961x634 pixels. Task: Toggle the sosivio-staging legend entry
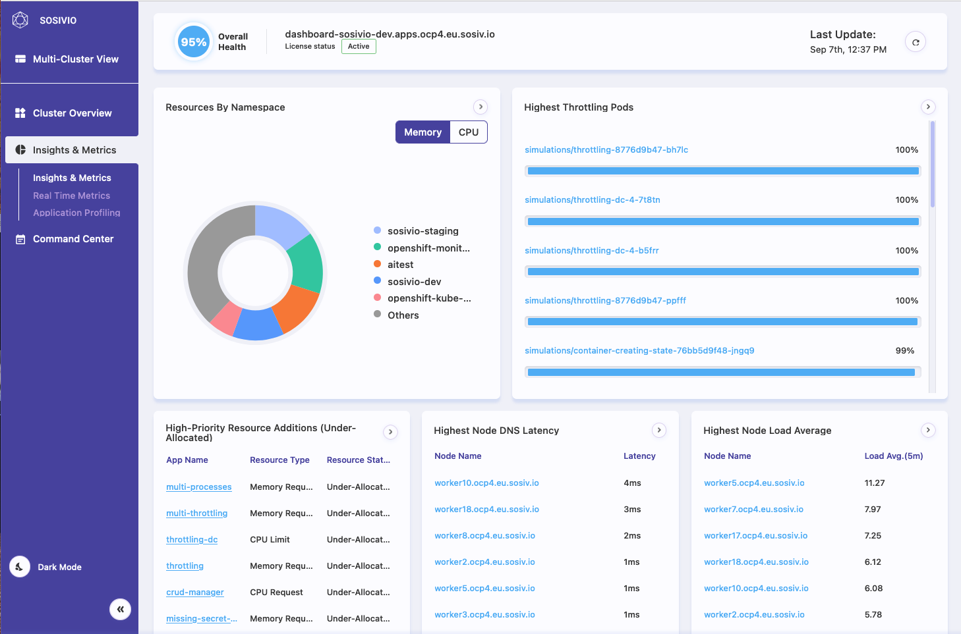click(422, 231)
